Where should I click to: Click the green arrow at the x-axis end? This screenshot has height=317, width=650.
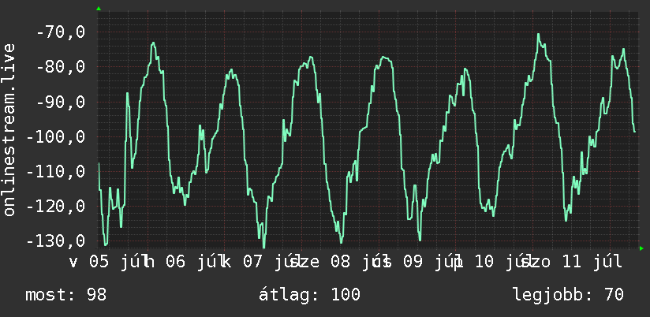point(641,248)
